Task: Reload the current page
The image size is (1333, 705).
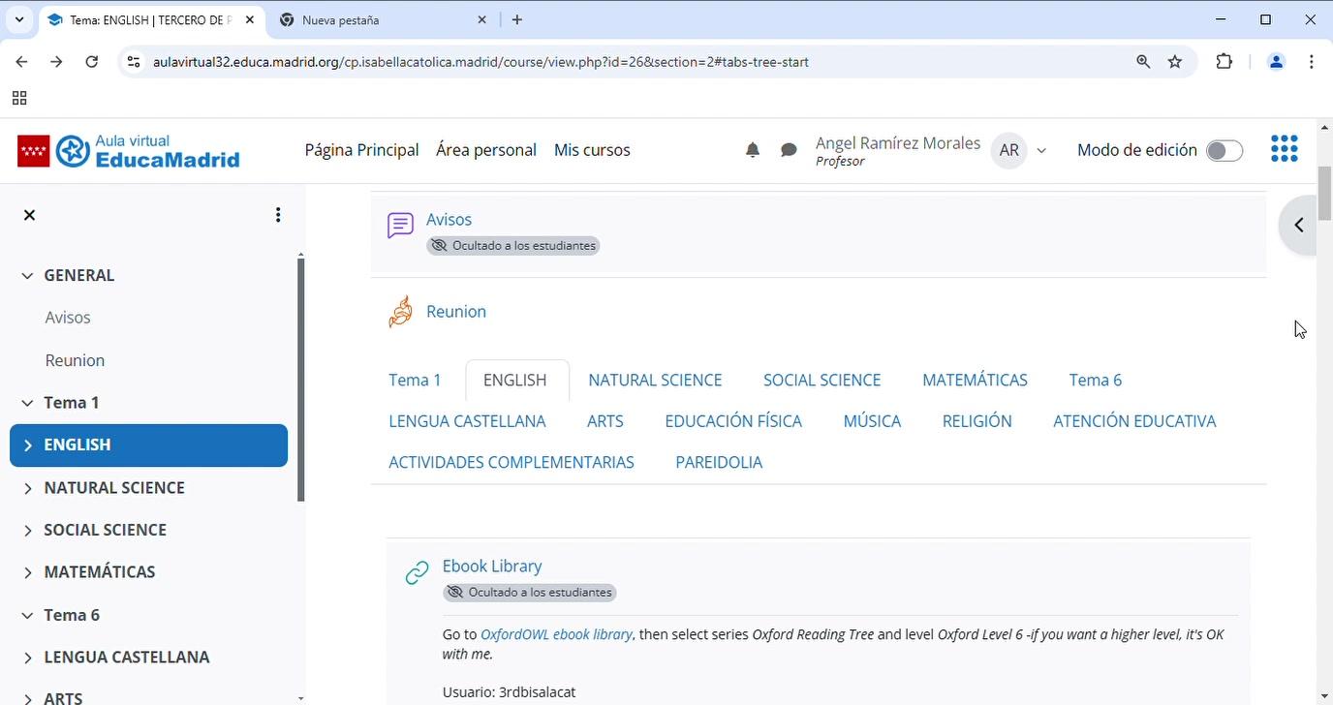Action: tap(91, 62)
